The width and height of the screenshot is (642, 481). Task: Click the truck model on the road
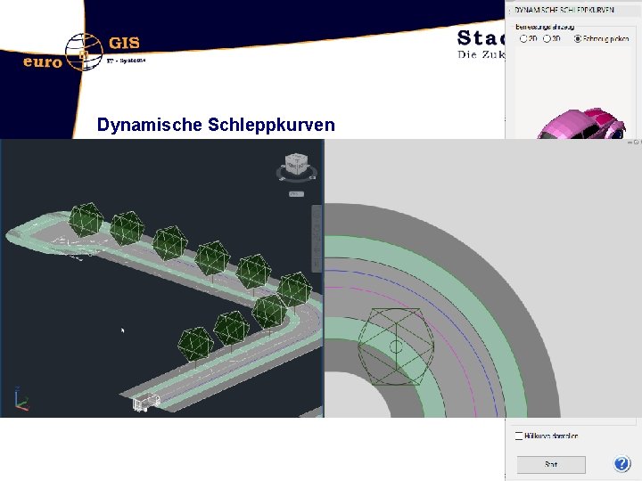pyautogui.click(x=146, y=402)
